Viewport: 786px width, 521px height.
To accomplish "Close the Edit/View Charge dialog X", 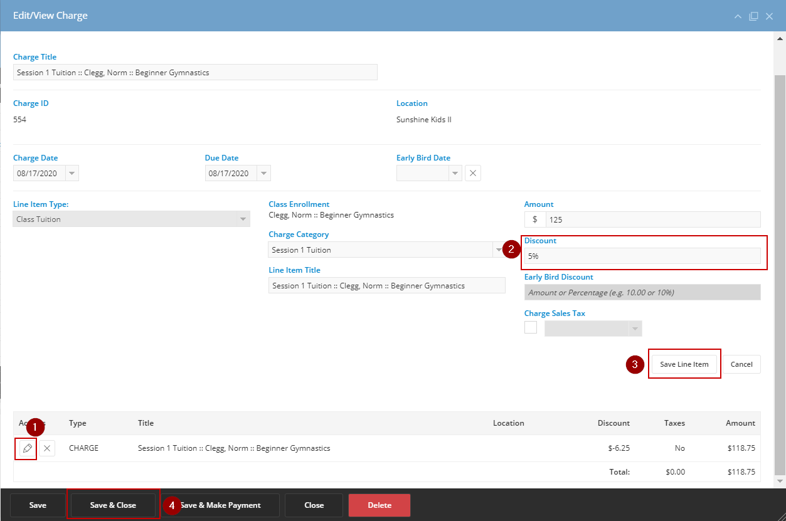I will click(x=769, y=16).
